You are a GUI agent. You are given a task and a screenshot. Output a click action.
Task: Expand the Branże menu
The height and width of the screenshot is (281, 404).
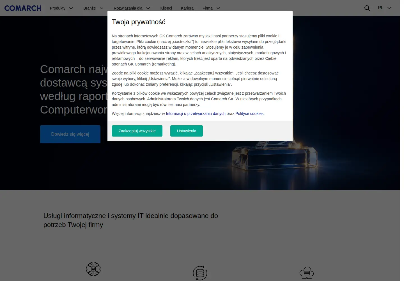click(x=93, y=8)
